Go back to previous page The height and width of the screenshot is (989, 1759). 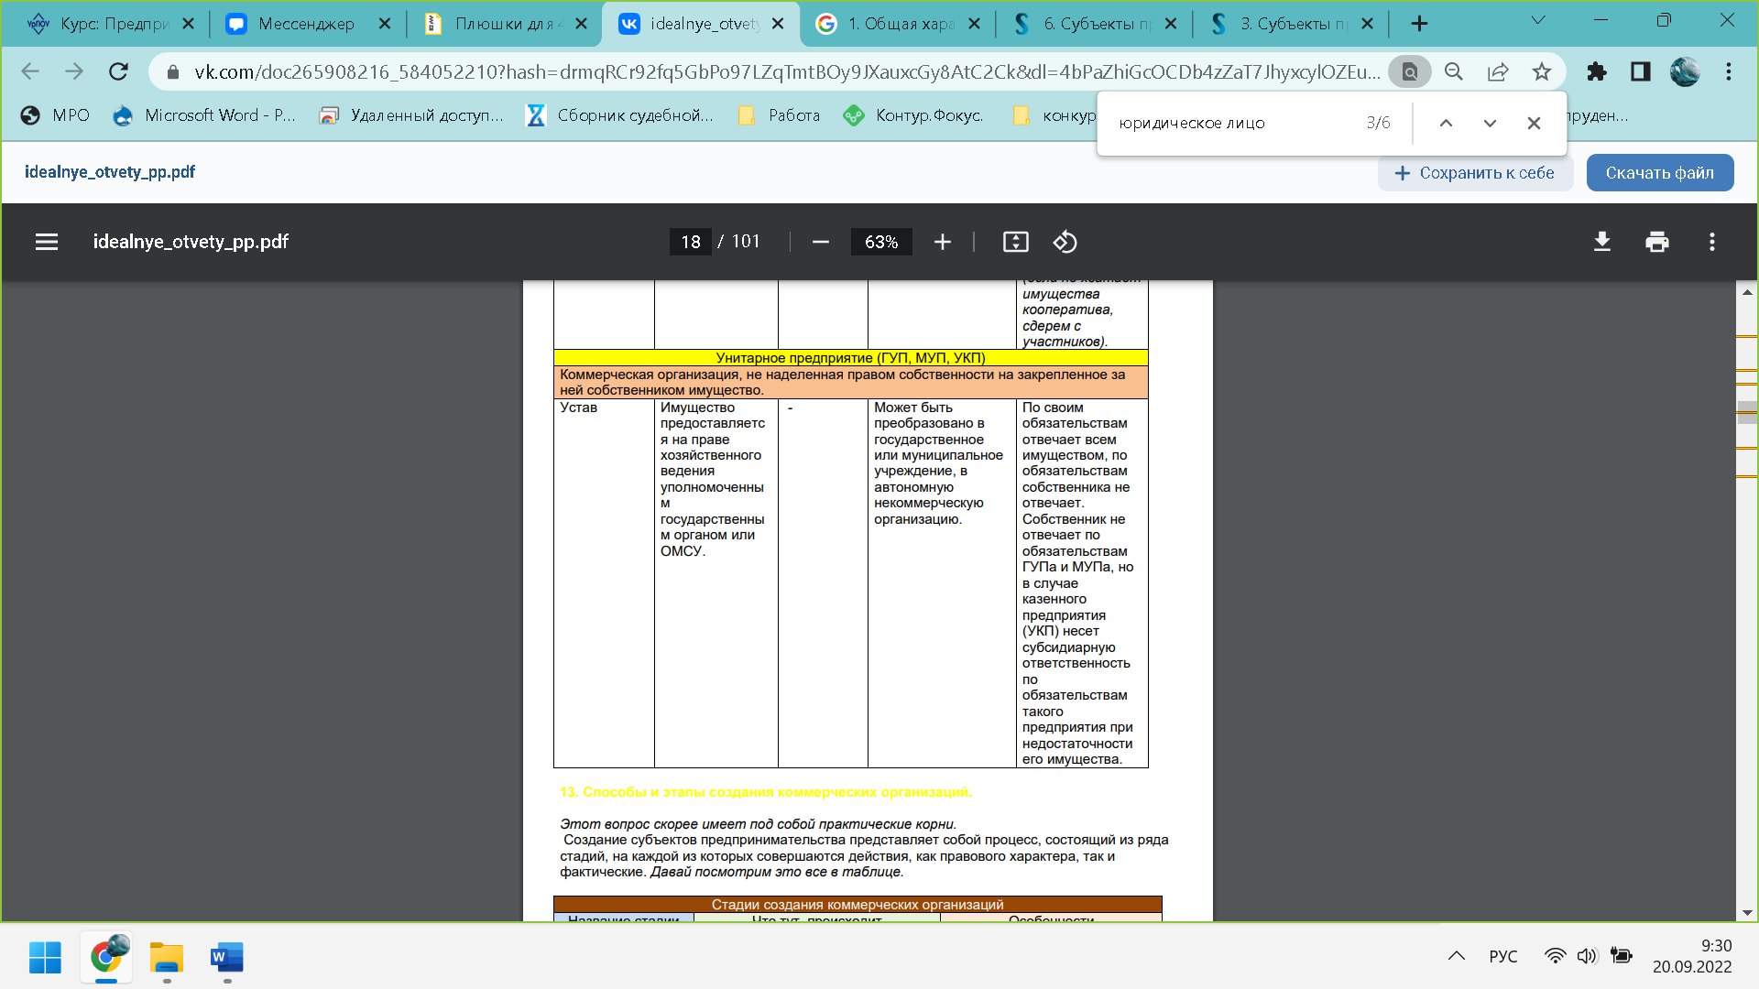coord(30,71)
